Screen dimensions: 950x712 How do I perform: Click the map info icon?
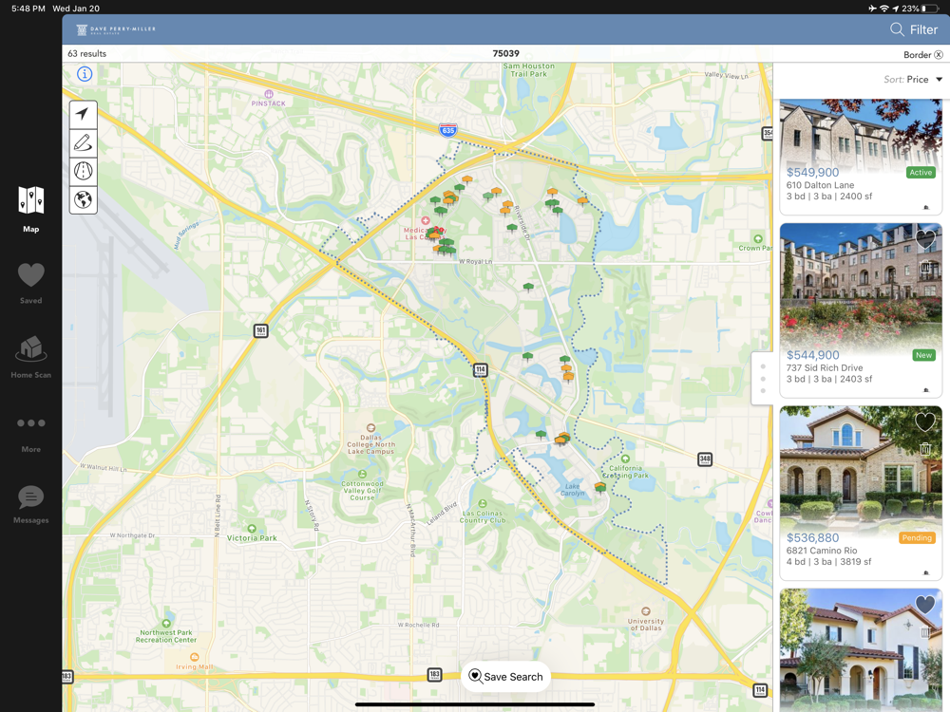click(x=85, y=74)
